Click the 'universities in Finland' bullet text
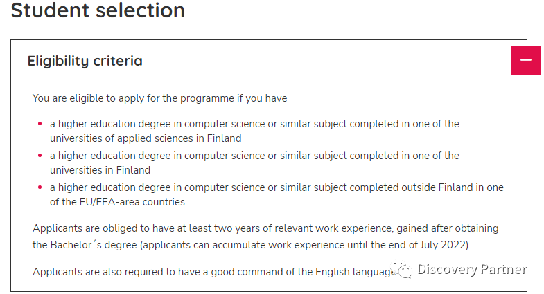544x294 pixels. (x=100, y=170)
